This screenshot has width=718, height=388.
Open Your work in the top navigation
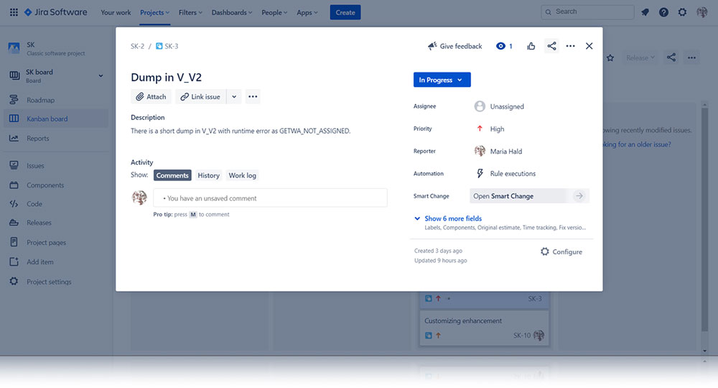pyautogui.click(x=116, y=12)
